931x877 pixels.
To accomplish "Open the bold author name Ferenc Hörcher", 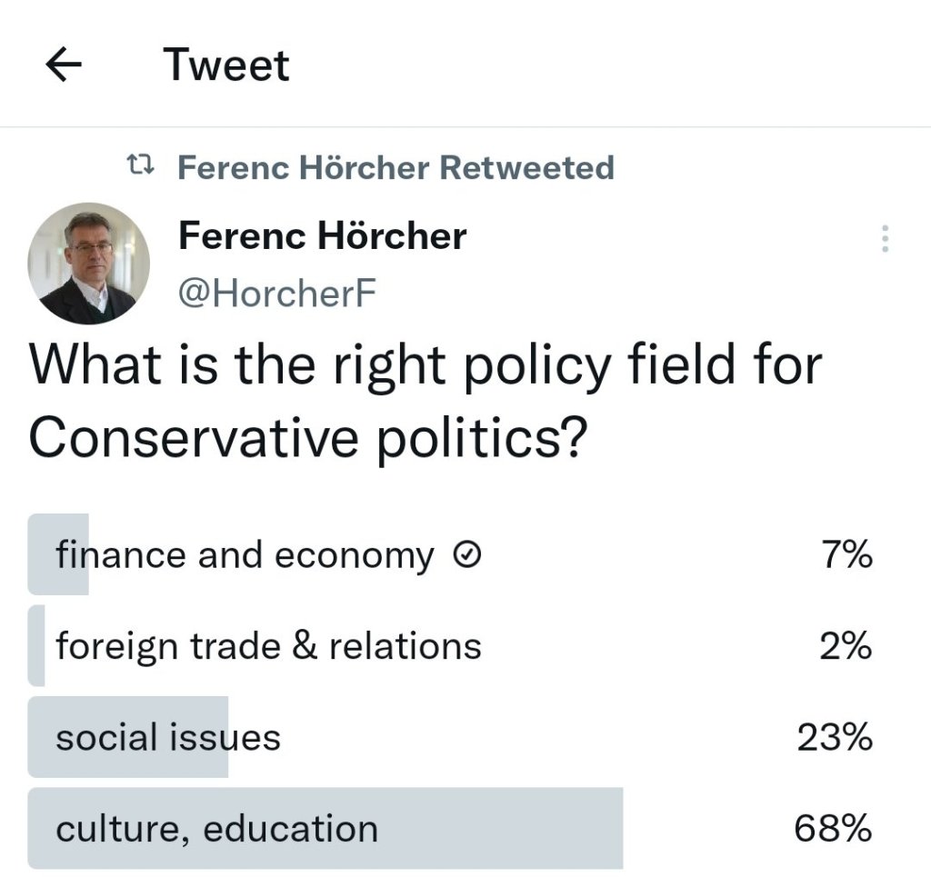I will (322, 236).
